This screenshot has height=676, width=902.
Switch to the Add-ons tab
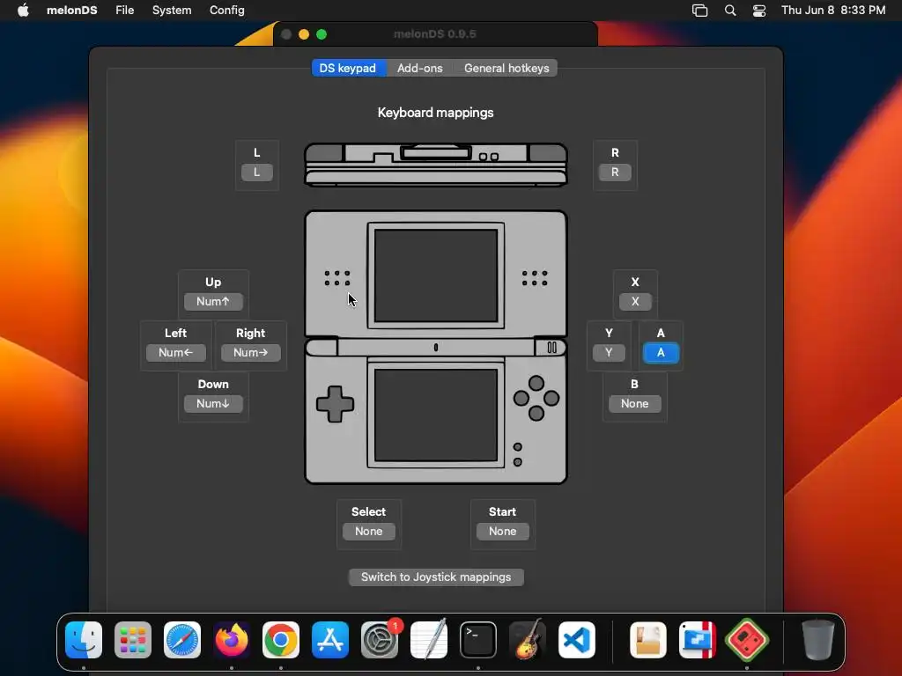(420, 69)
